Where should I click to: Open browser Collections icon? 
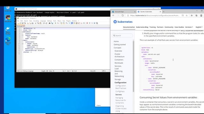pyautogui.click(x=196, y=16)
